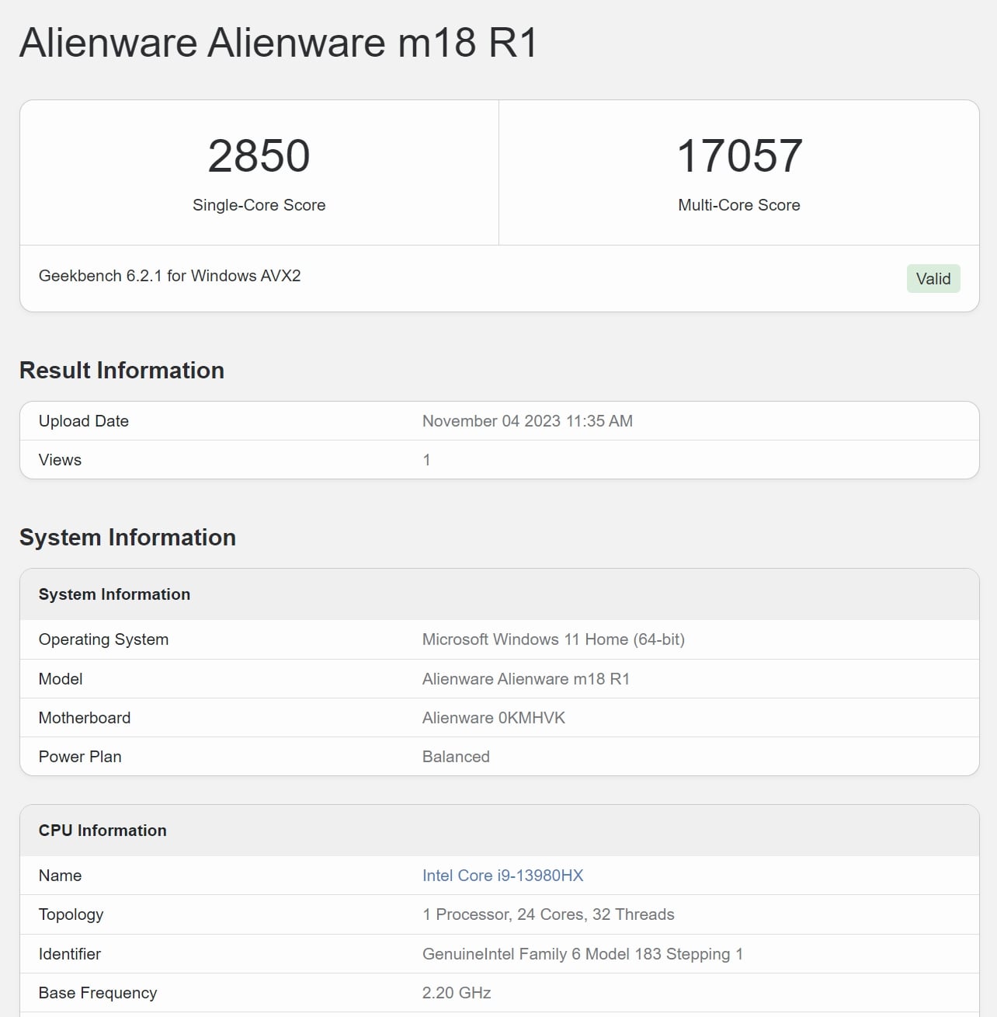
Task: Click the Base Frequency label
Action: click(98, 993)
